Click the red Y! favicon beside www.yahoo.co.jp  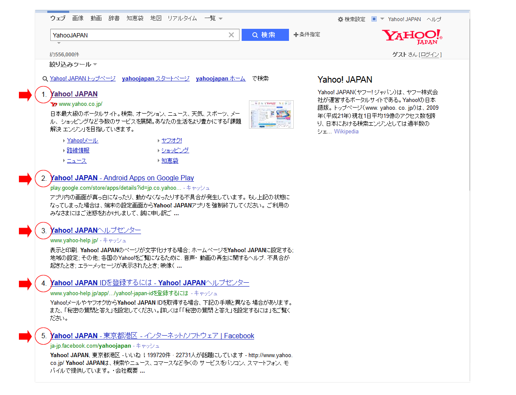54,104
